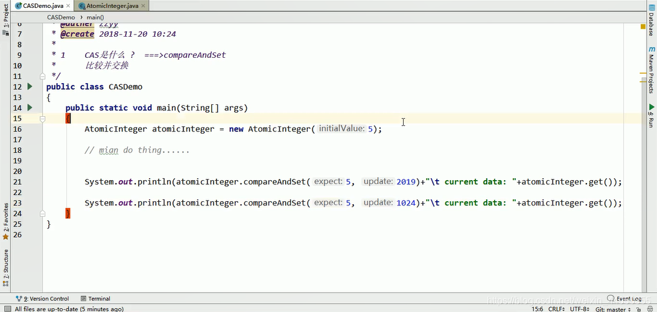Collapse the comment block at line 11
The height and width of the screenshot is (312, 657).
pyautogui.click(x=42, y=76)
